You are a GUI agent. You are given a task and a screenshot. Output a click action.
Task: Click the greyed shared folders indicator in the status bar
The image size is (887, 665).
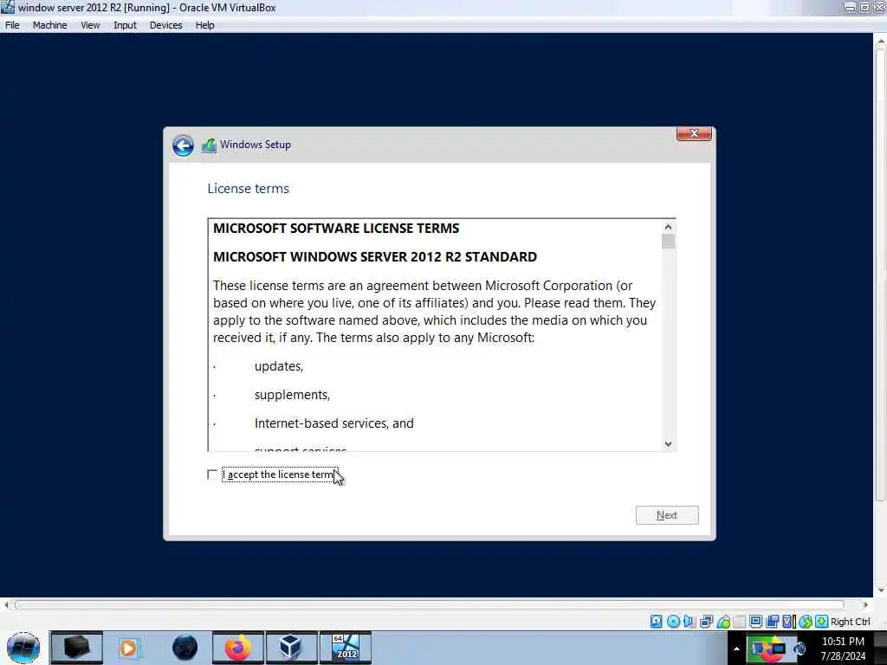(740, 622)
